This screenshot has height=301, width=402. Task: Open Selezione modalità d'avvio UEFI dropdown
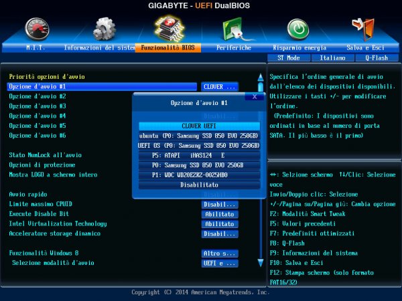pyautogui.click(x=220, y=264)
